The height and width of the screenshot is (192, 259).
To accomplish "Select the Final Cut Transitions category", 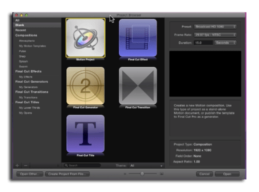I will 32,92.
